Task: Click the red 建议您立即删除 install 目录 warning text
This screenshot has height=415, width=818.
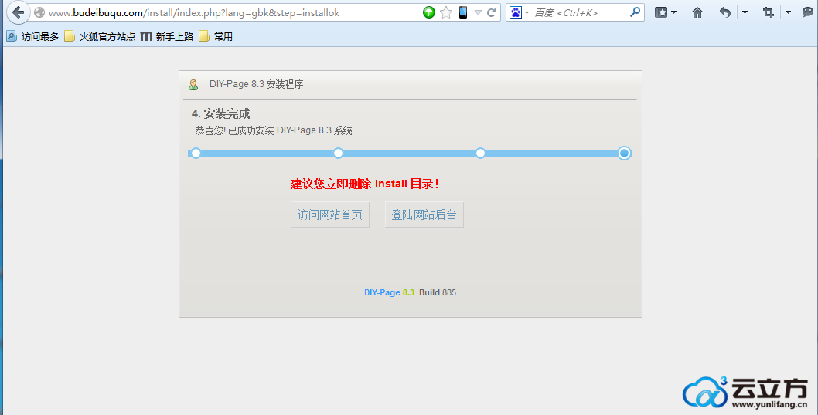Action: tap(365, 184)
